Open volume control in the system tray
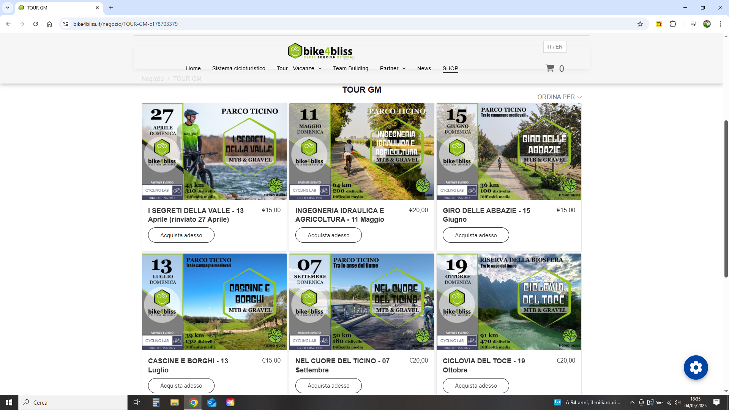 (677, 402)
